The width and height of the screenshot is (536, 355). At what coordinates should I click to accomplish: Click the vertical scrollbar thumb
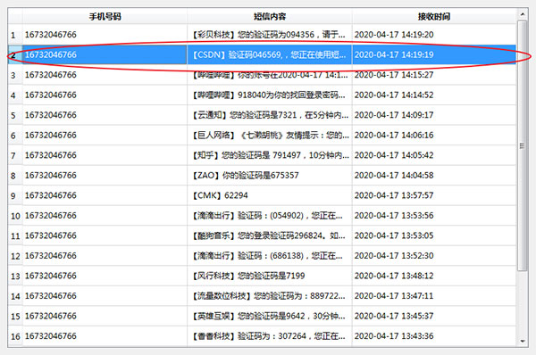tap(522, 145)
